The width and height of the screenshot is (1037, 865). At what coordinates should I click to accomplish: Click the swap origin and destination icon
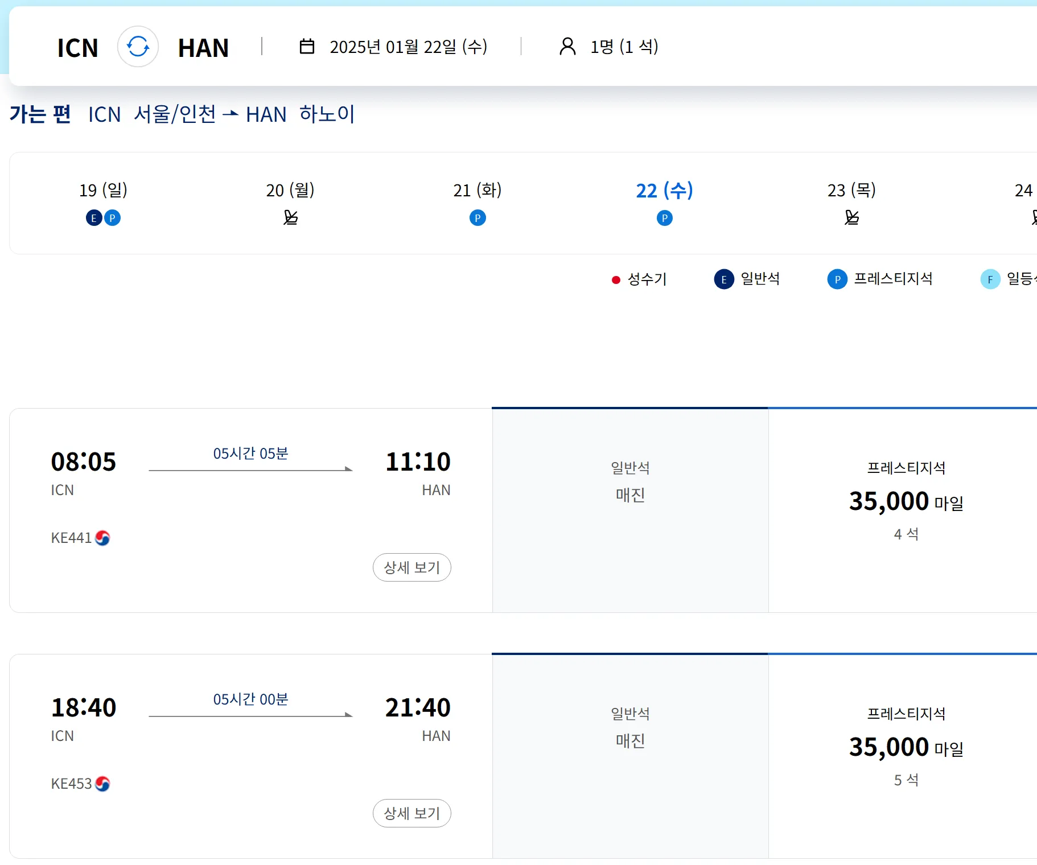tap(138, 47)
